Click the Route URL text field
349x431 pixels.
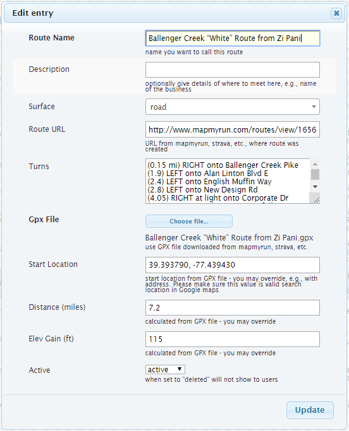(233, 129)
